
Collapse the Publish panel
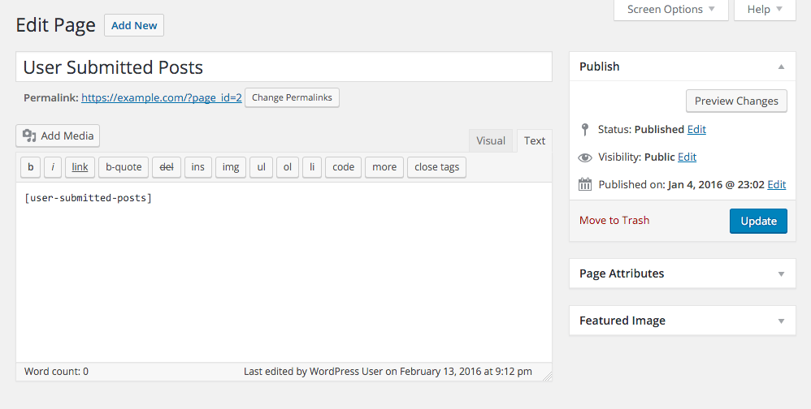[x=781, y=67]
